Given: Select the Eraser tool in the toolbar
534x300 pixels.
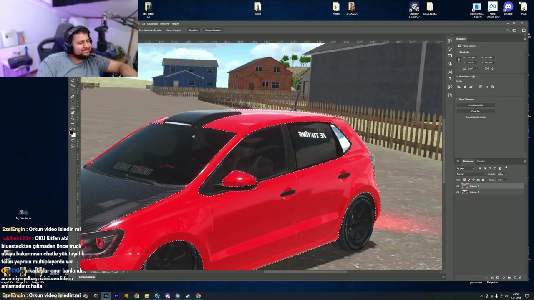Looking at the screenshot, I should (73, 80).
